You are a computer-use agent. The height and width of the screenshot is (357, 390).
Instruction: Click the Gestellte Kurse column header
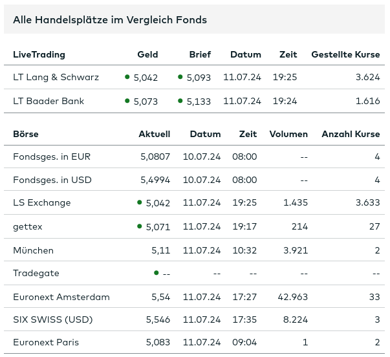coord(345,55)
